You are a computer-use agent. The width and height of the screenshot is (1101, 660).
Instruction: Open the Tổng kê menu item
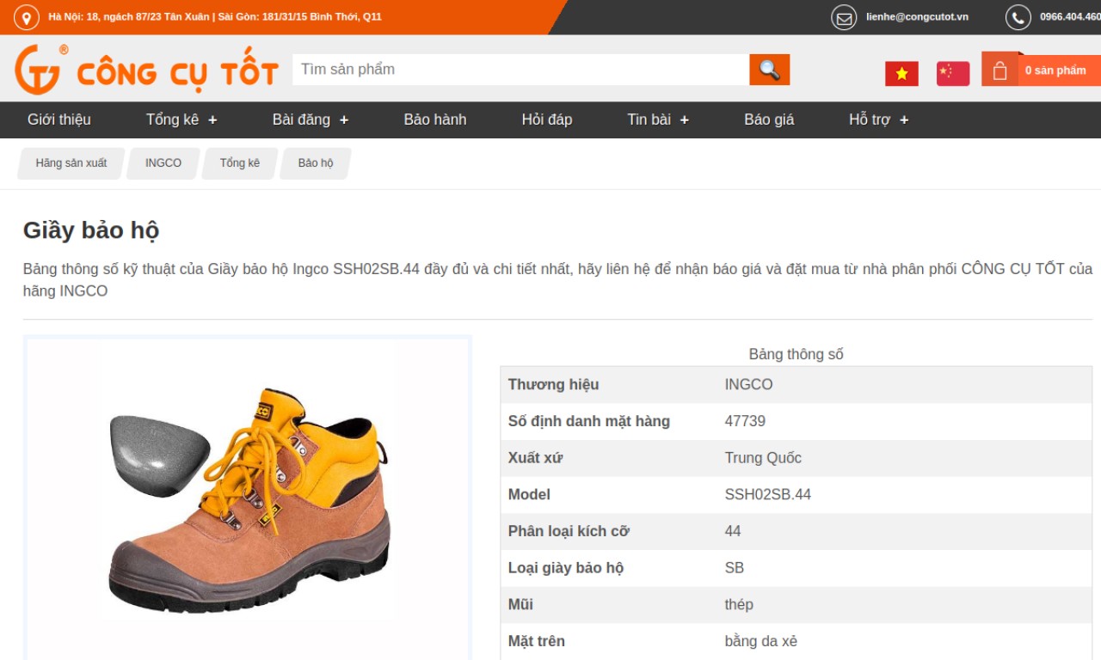172,119
